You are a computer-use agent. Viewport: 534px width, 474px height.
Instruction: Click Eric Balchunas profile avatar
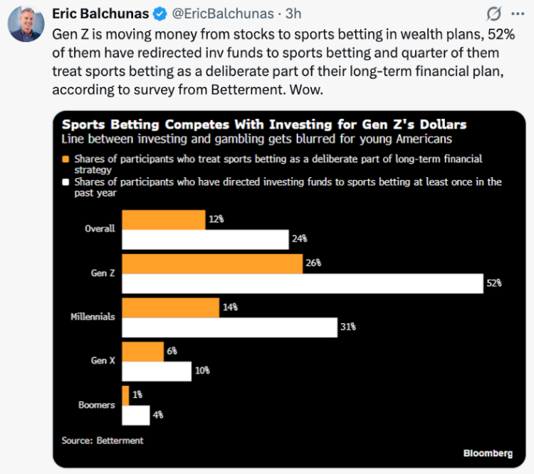click(26, 23)
